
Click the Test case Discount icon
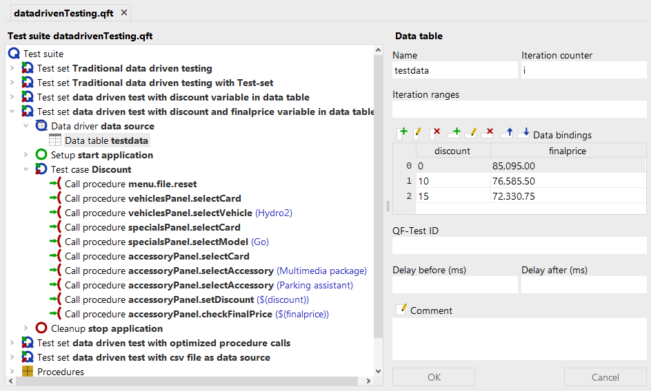41,169
